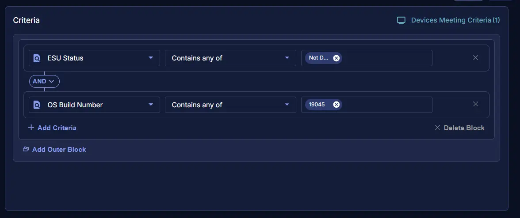Click the monitor icon beside Devices Meeting Criteria
This screenshot has height=218, width=520.
click(x=401, y=21)
